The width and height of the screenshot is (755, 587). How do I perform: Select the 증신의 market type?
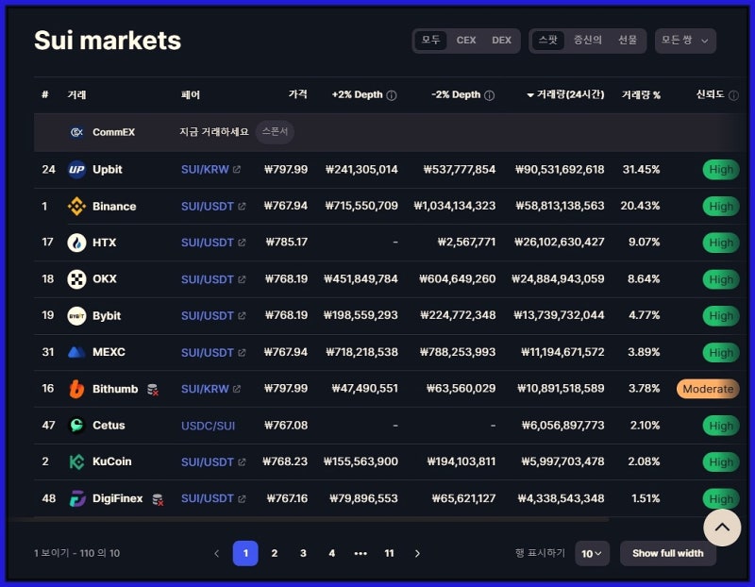click(587, 40)
